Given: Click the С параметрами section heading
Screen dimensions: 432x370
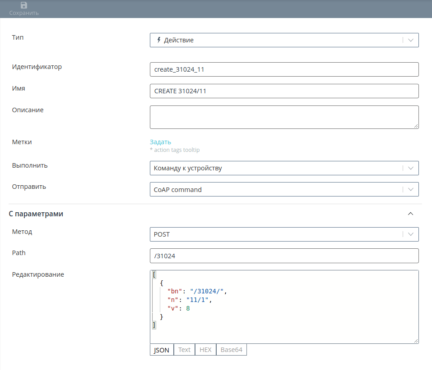Looking at the screenshot, I should 36,214.
